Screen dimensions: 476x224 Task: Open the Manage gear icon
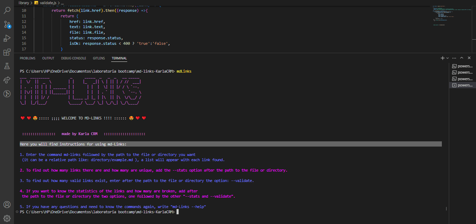pos(7,218)
